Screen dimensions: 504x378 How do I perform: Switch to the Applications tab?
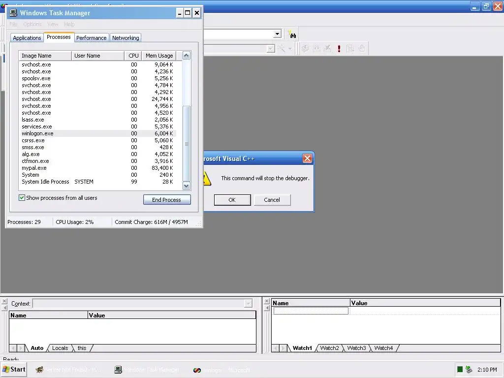click(x=27, y=38)
